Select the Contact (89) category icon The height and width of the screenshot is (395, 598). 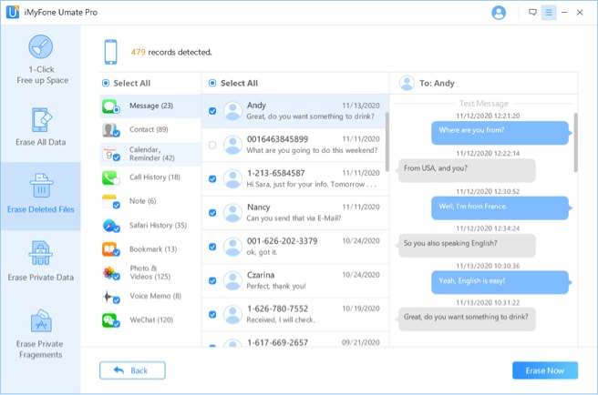pos(111,130)
